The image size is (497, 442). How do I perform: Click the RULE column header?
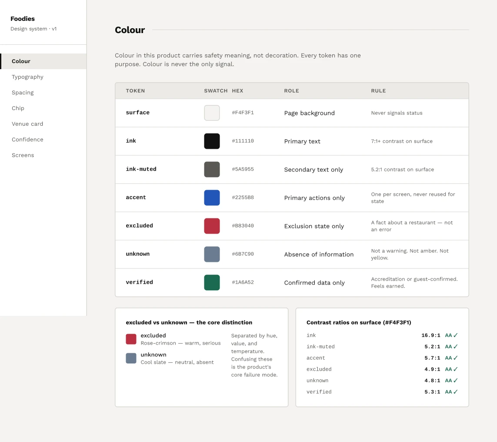[x=378, y=90]
